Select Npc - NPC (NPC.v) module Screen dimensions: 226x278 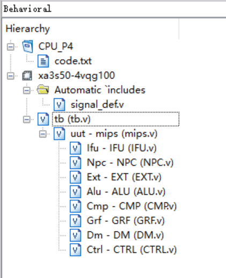pyautogui.click(x=130, y=163)
